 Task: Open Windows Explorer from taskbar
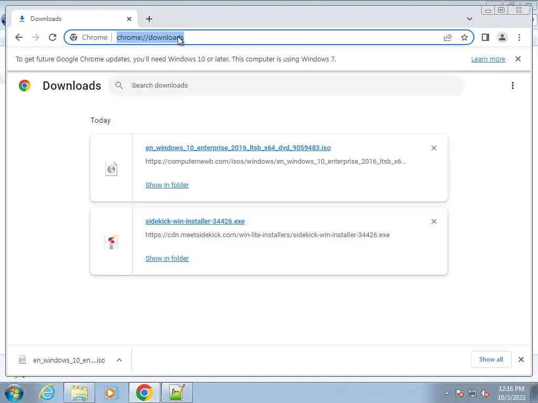[79, 393]
